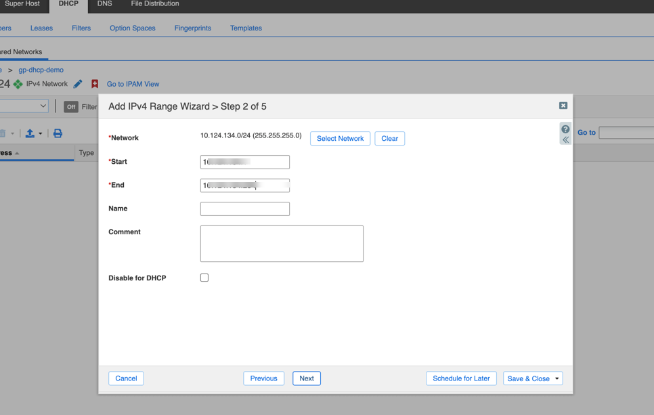654x415 pixels.
Task: Click the double chevron panel icon
Action: [x=565, y=140]
